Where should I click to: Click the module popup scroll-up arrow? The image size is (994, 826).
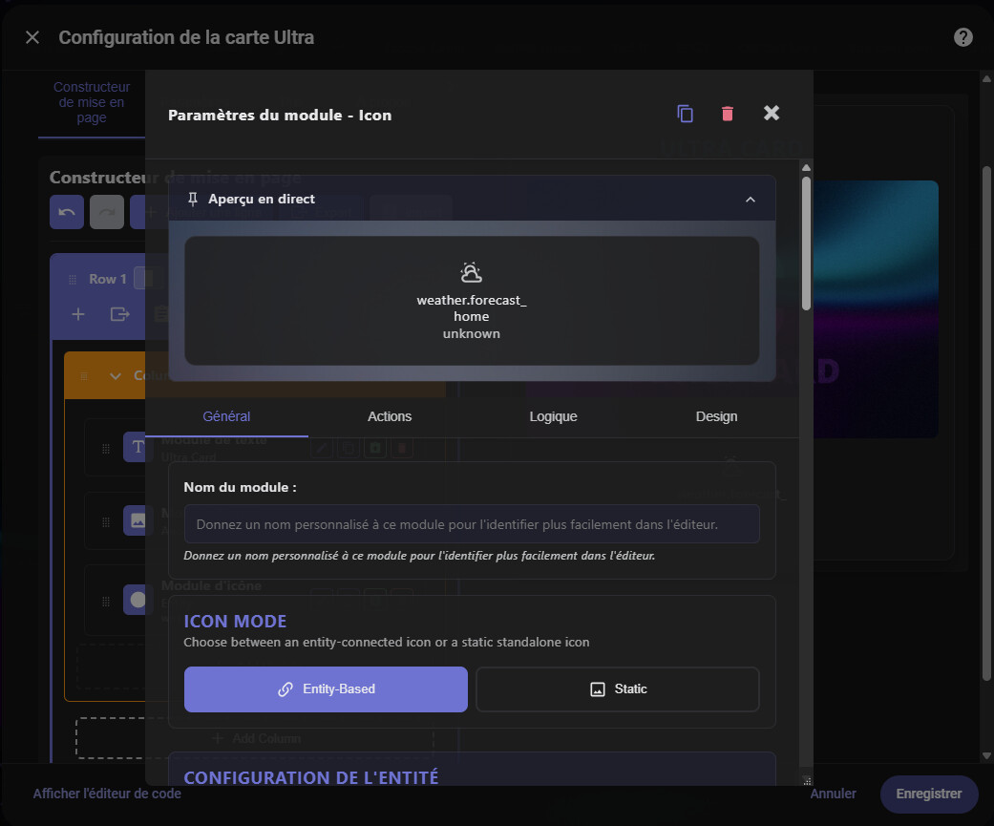[806, 168]
